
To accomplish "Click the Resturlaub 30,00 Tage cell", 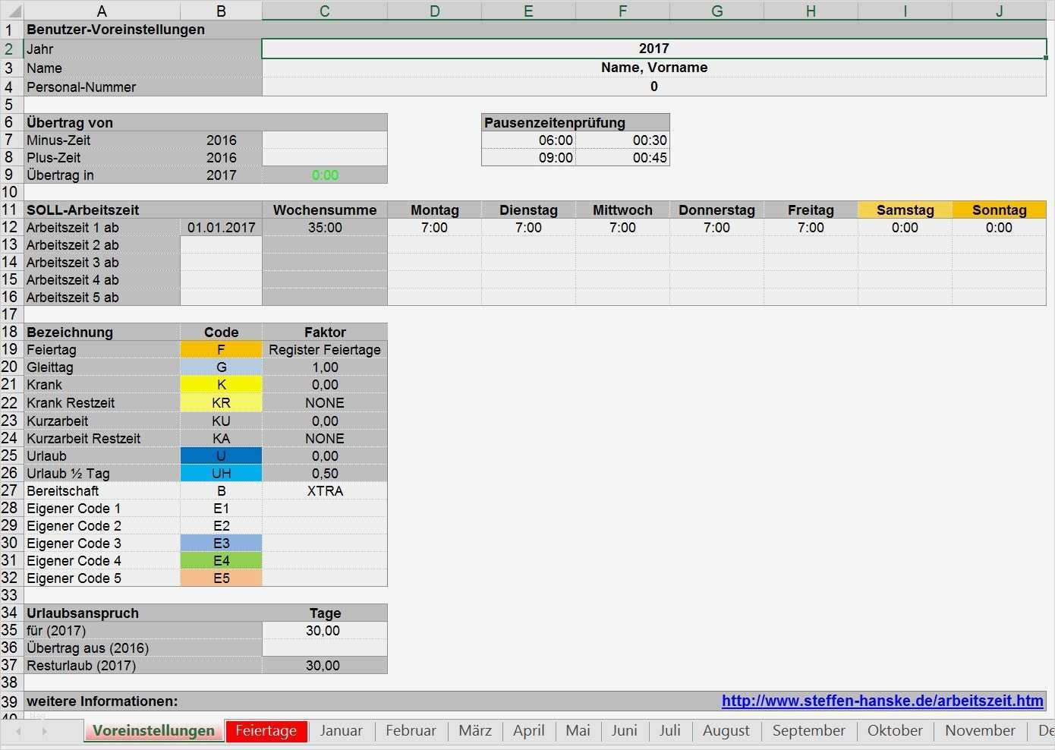I will pyautogui.click(x=324, y=665).
